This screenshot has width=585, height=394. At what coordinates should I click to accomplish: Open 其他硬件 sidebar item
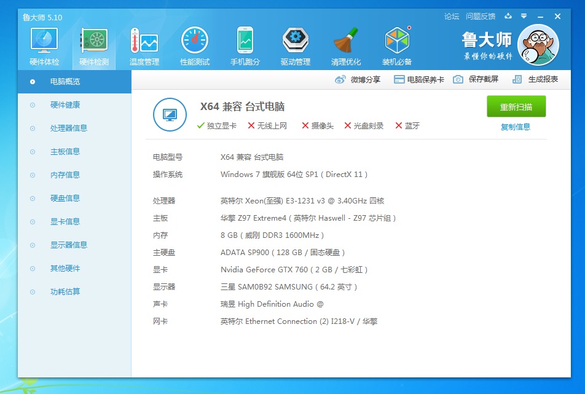coord(74,268)
